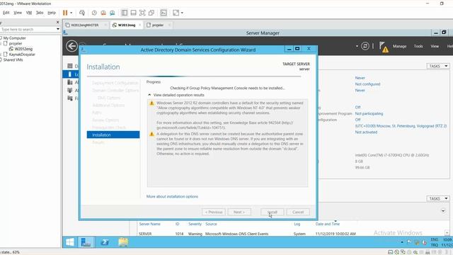Open the Edit menu in VMware

click(x=6, y=13)
